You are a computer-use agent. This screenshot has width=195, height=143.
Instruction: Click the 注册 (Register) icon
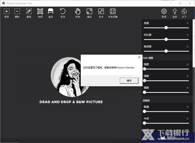pos(175,12)
